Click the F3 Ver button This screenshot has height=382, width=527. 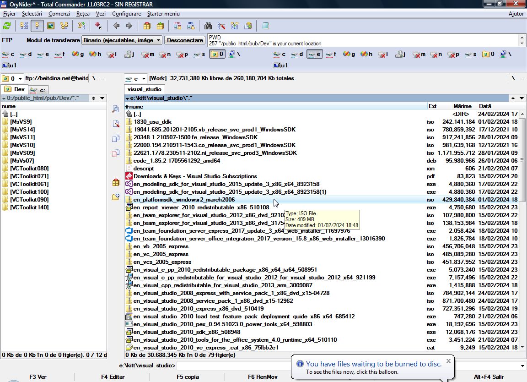coord(38,377)
